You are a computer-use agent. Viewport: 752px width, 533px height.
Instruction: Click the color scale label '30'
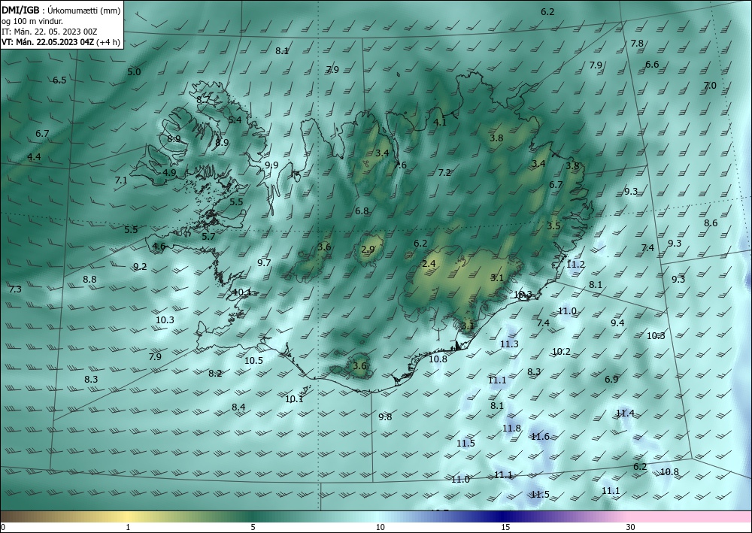(631, 528)
